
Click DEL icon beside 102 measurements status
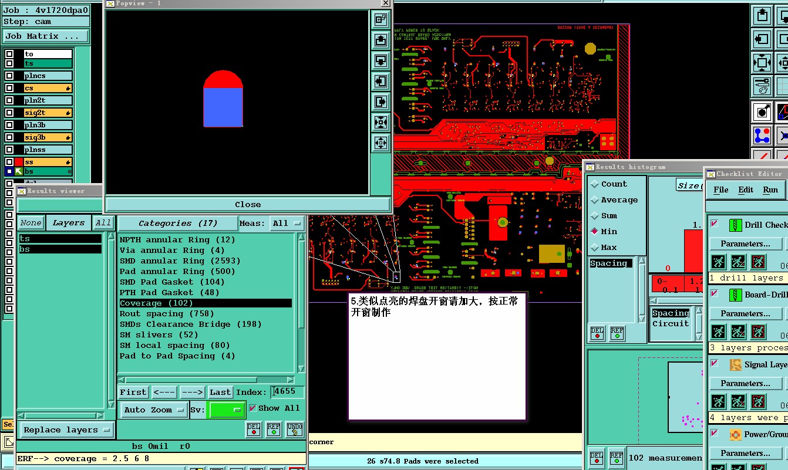(597, 458)
